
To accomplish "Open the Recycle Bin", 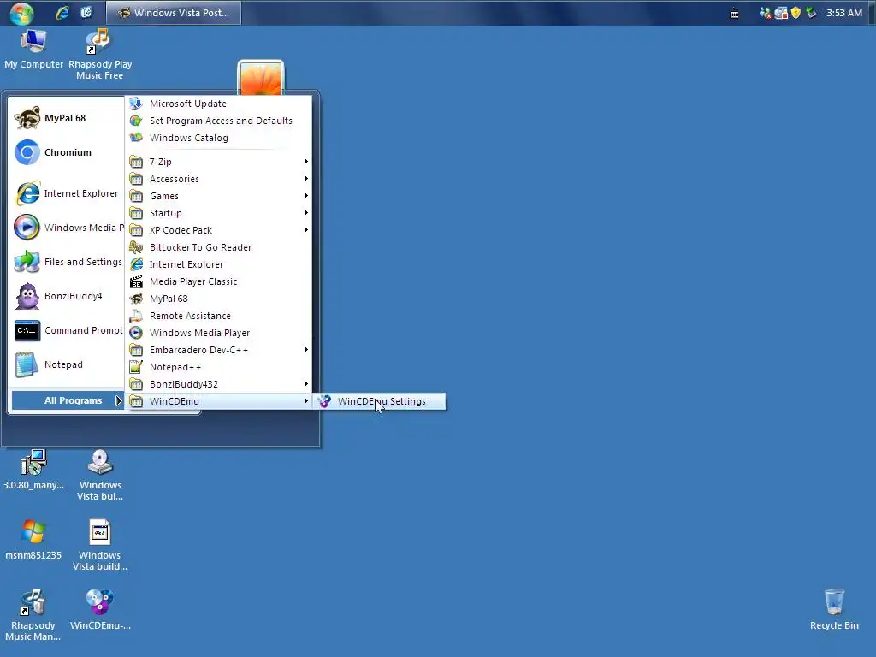I will click(834, 609).
